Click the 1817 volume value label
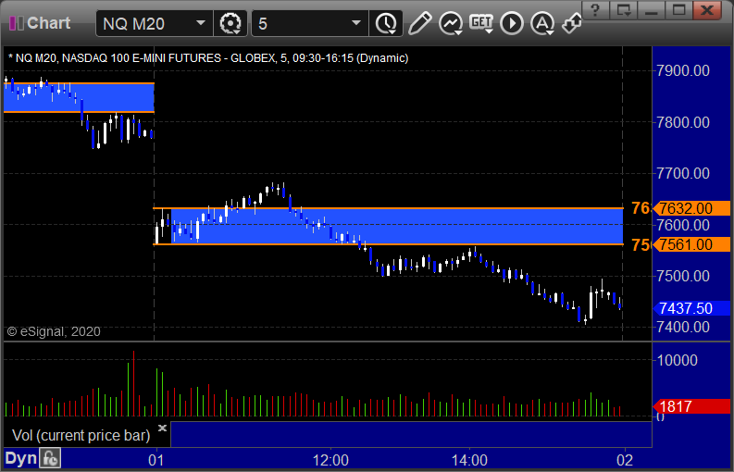 coord(691,406)
